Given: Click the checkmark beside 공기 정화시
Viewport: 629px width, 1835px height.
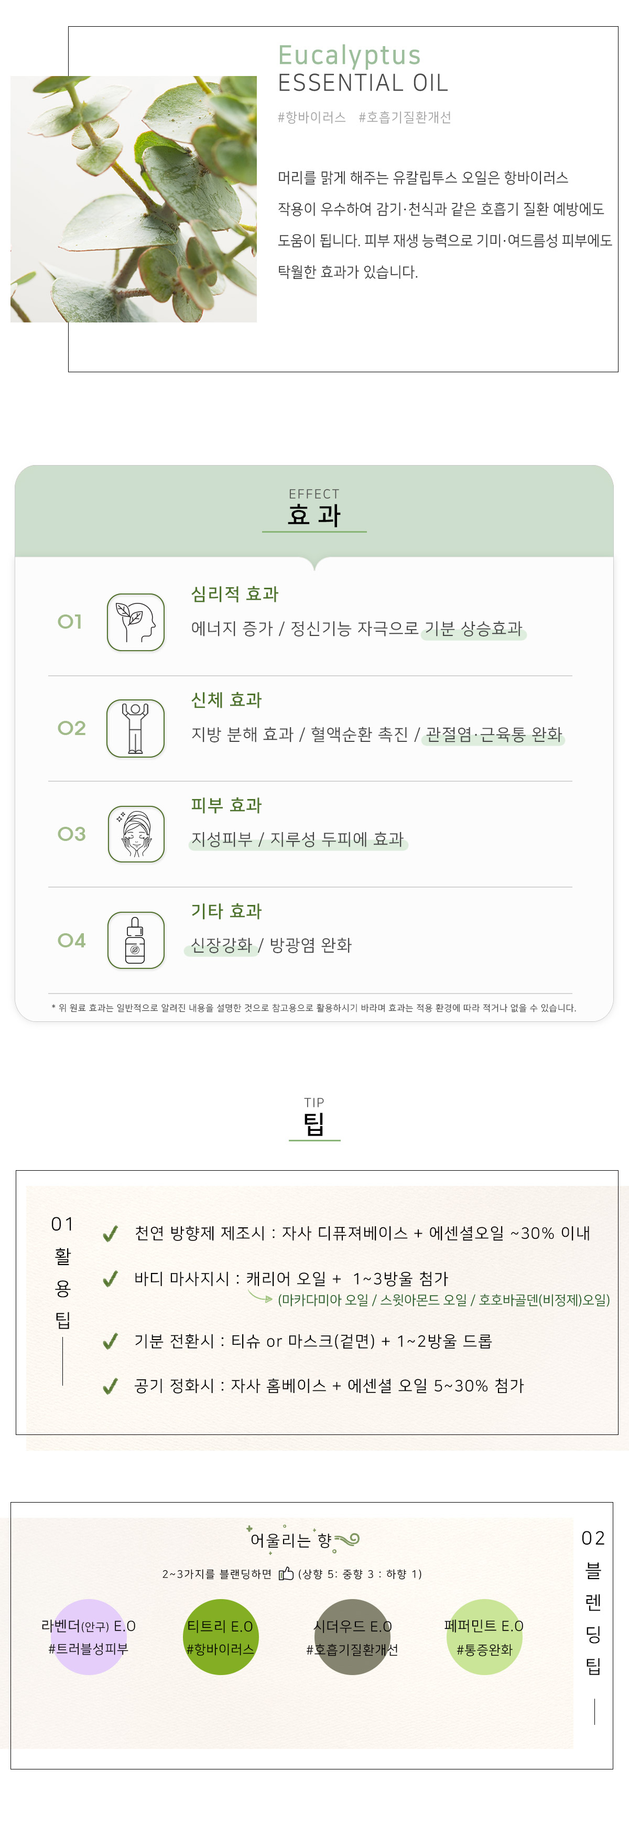Looking at the screenshot, I should pos(110,1386).
